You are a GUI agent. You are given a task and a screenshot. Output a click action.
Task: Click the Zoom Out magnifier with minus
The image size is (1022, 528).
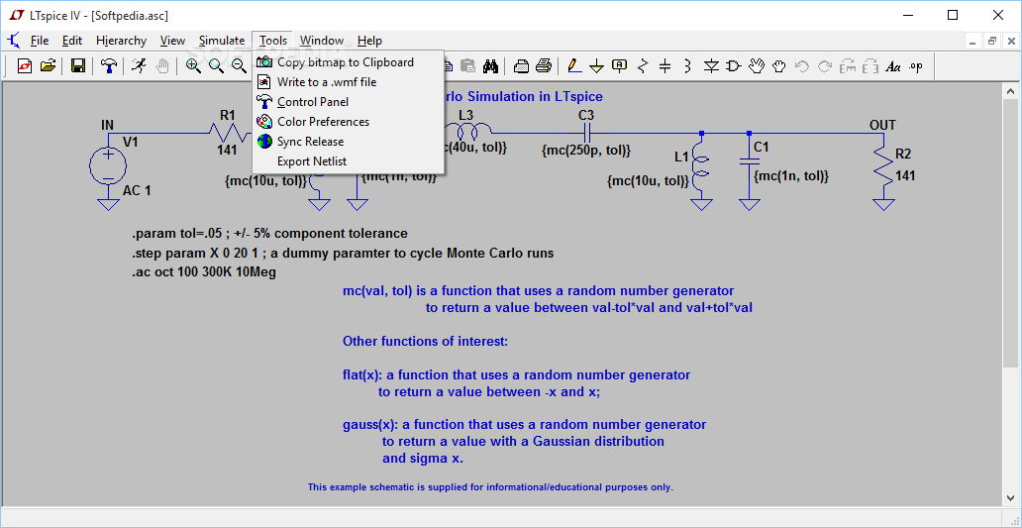tap(239, 65)
